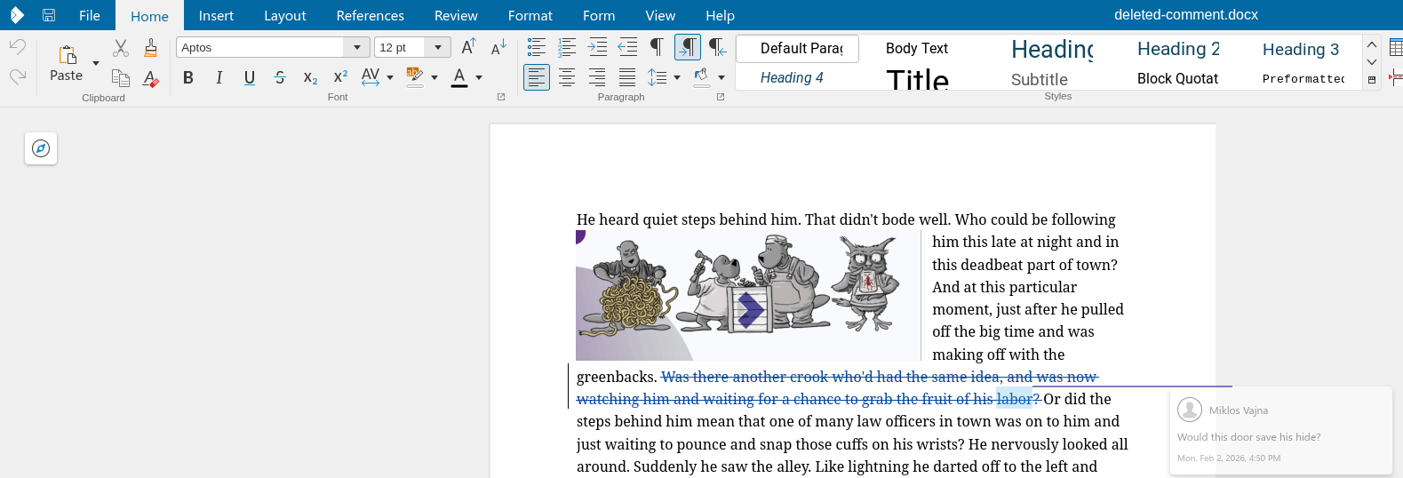Screen dimensions: 1403x478
Task: Click the increase font size icon
Action: tap(468, 47)
